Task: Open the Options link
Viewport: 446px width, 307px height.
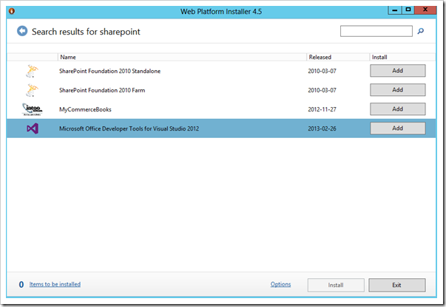Action: point(280,284)
